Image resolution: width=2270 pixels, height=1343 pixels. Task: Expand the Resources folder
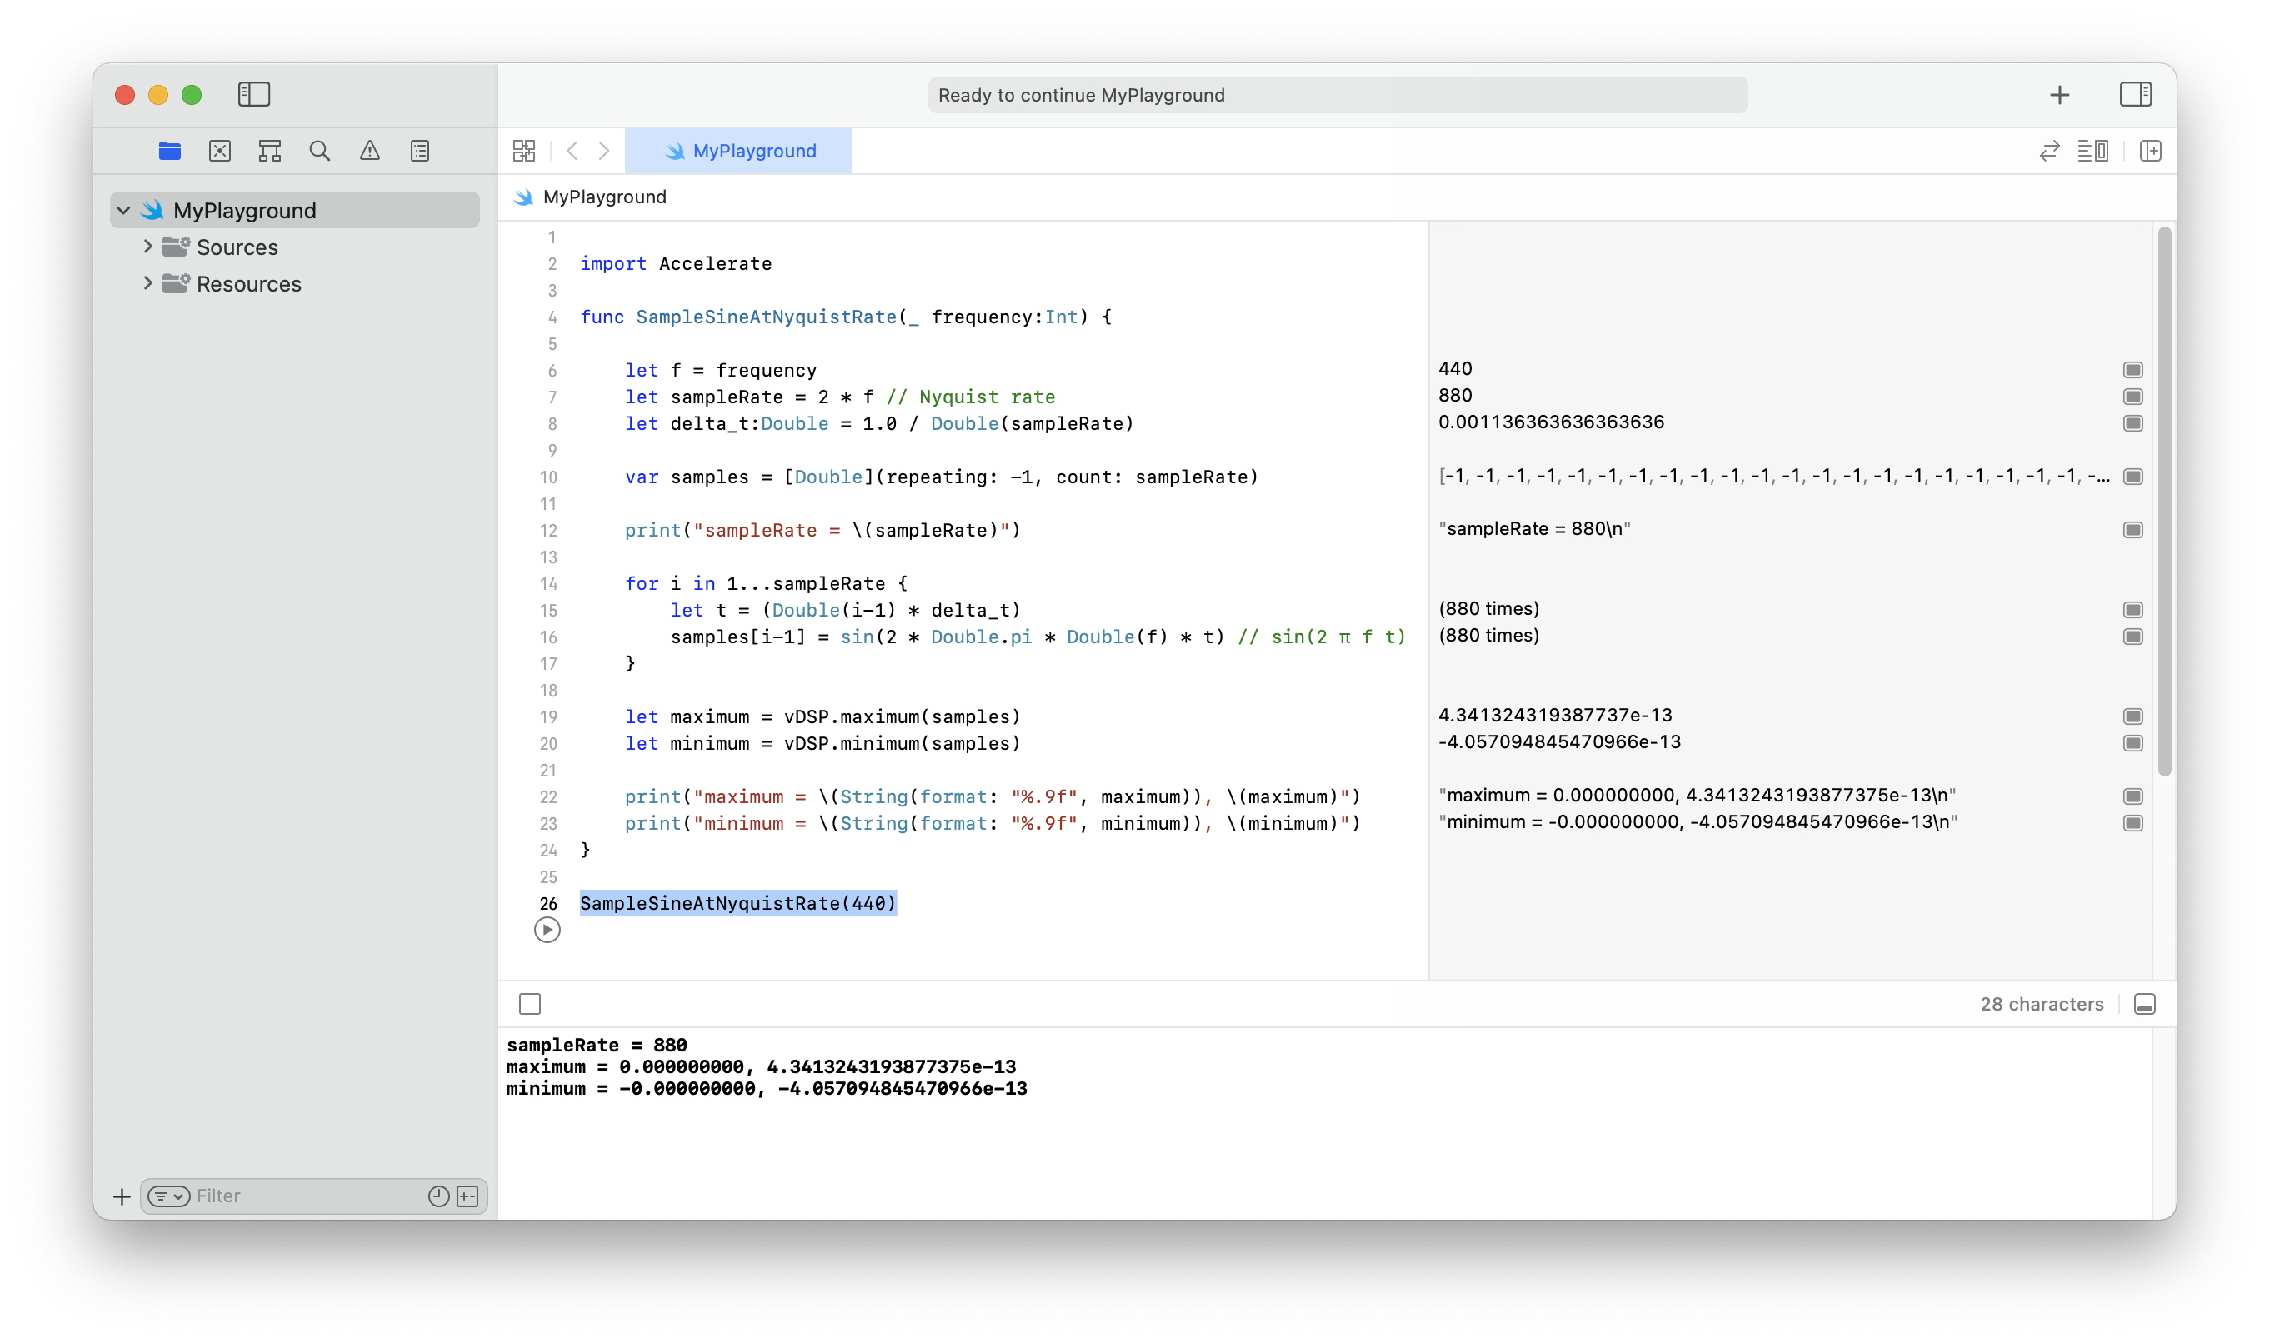click(147, 283)
